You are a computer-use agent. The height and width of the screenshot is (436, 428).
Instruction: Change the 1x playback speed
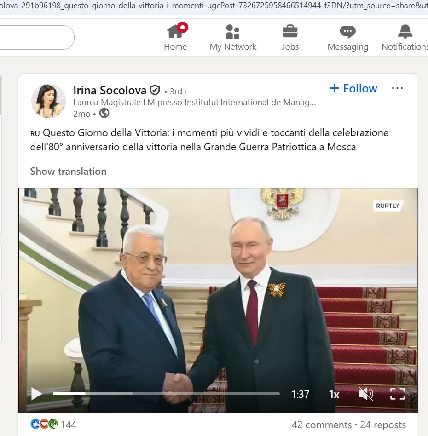click(334, 394)
